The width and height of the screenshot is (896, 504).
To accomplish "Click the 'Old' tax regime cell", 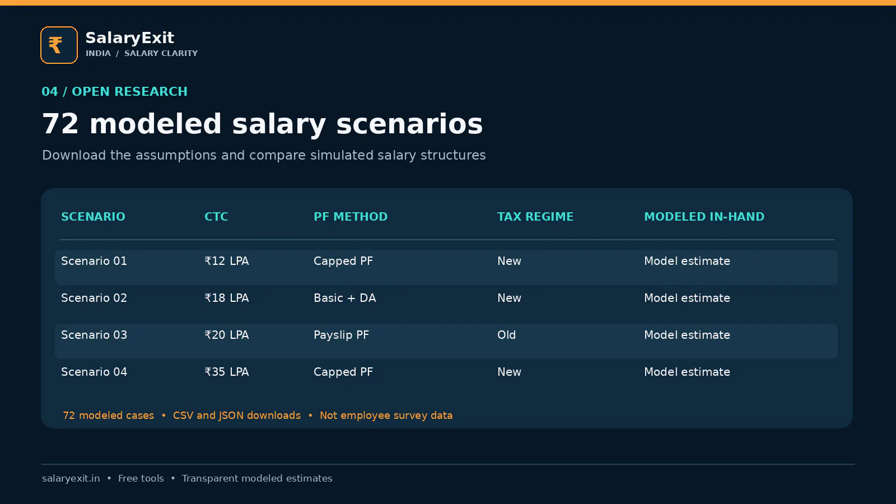I will (x=507, y=335).
